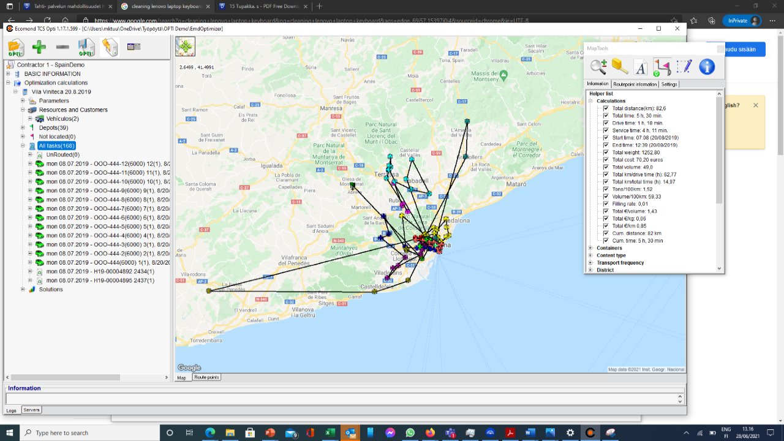Open WhatsApp from the taskbar
The image size is (784, 441).
[410, 432]
